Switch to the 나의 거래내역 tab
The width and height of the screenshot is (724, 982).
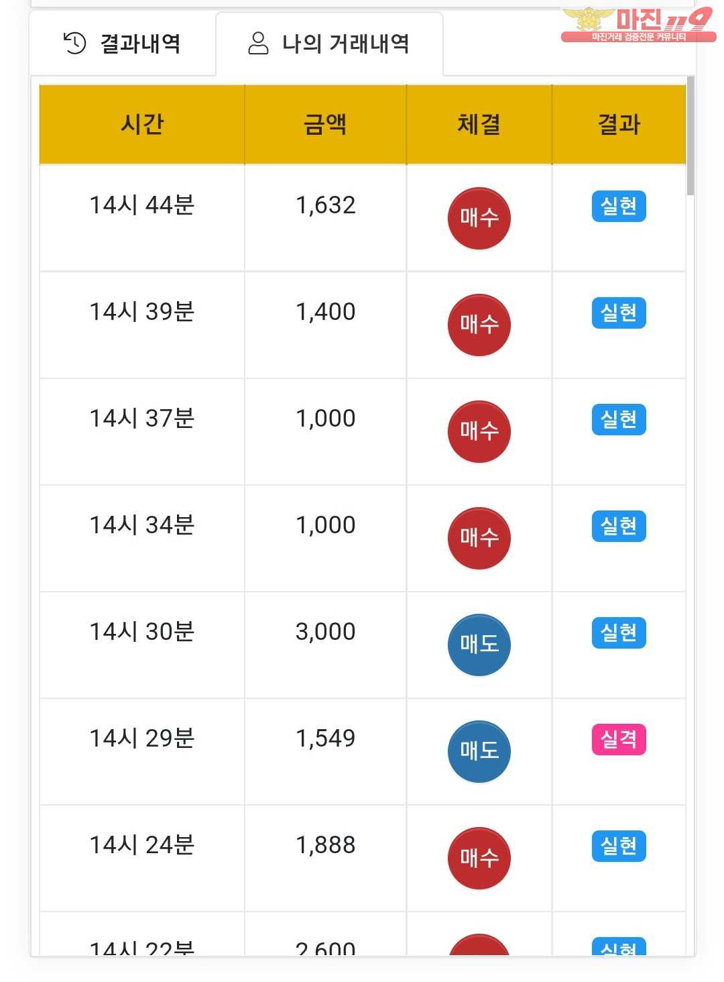point(329,44)
